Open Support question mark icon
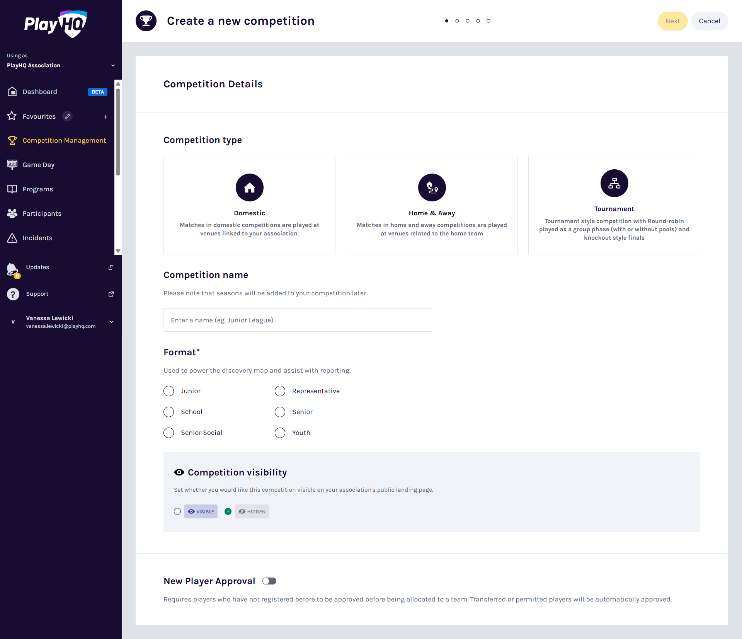 (13, 294)
